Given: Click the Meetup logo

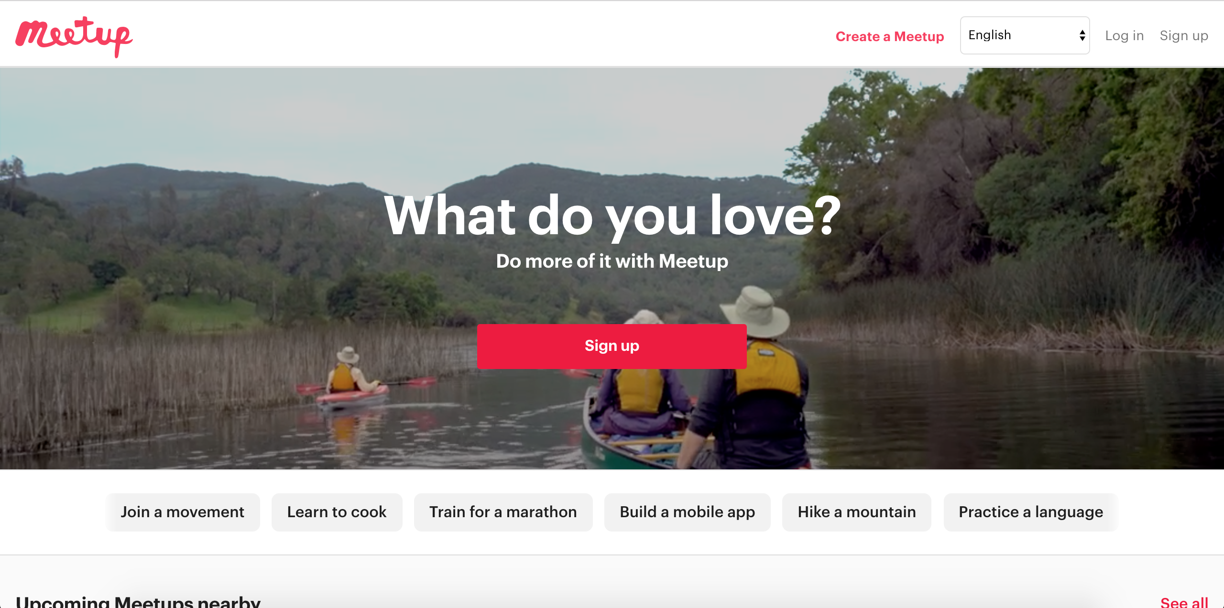Looking at the screenshot, I should pyautogui.click(x=74, y=36).
